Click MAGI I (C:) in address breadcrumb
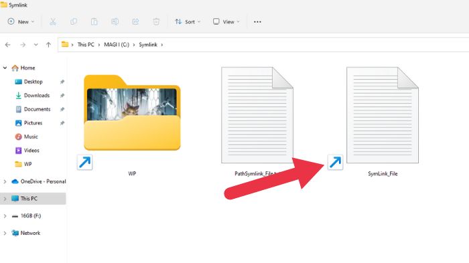Viewport: 469px width, 263px height. click(x=117, y=45)
